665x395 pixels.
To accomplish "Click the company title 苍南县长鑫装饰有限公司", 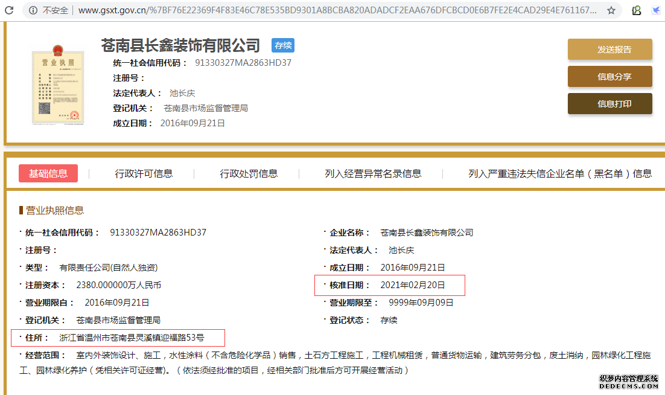I will click(x=180, y=45).
